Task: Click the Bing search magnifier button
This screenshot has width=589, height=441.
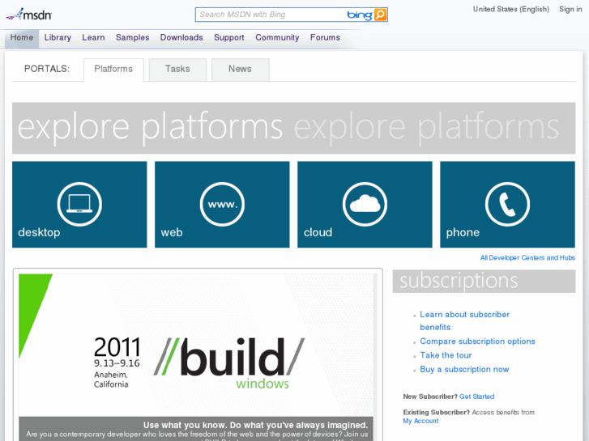Action: coord(380,15)
